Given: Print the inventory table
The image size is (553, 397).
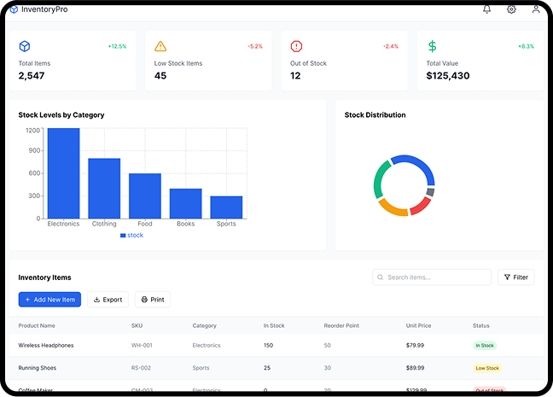Looking at the screenshot, I should [152, 300].
